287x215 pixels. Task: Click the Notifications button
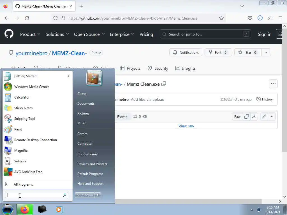[186, 52]
